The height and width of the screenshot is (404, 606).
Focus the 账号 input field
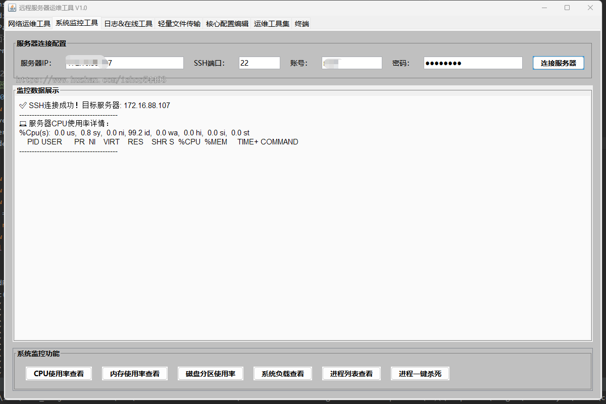coord(352,63)
